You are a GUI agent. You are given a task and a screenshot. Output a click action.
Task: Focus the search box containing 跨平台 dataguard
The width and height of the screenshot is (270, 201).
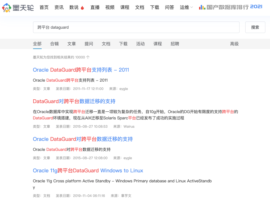(x=136, y=27)
